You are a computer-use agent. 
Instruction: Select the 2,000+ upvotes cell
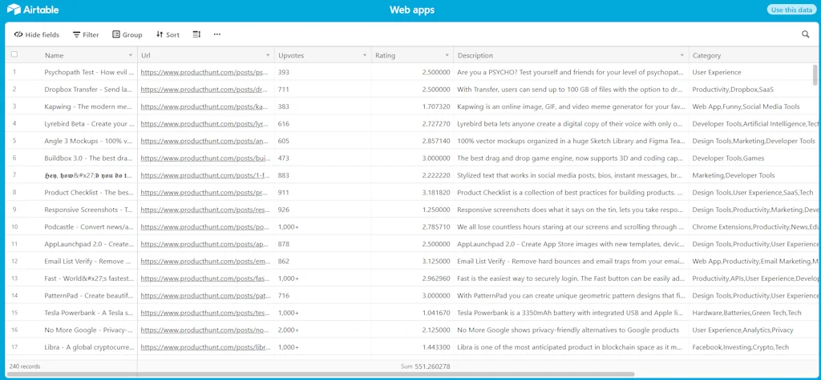point(322,330)
